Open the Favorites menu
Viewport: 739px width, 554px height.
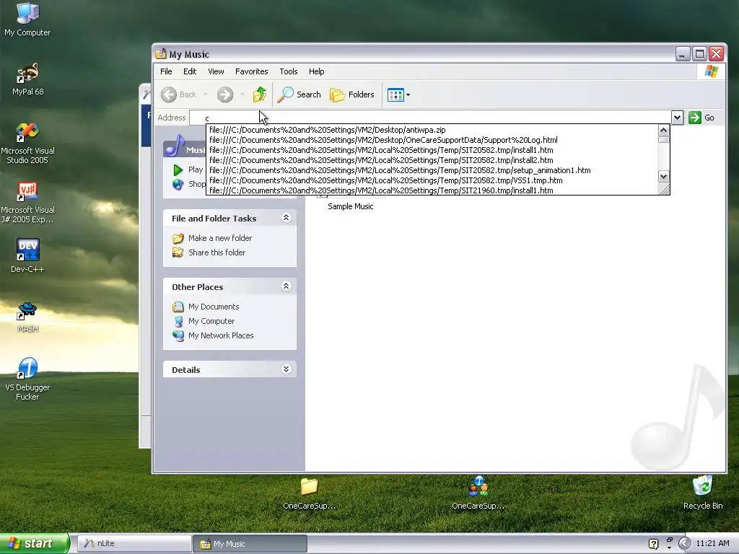[252, 71]
